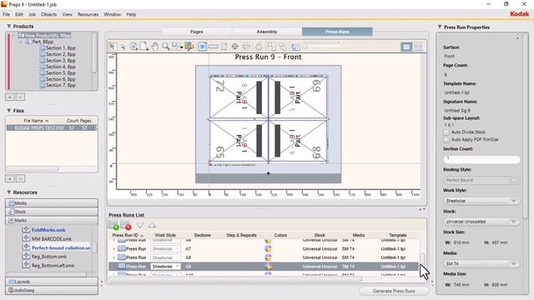Click Generate Press Runs button
The image size is (534, 300).
pyautogui.click(x=394, y=291)
